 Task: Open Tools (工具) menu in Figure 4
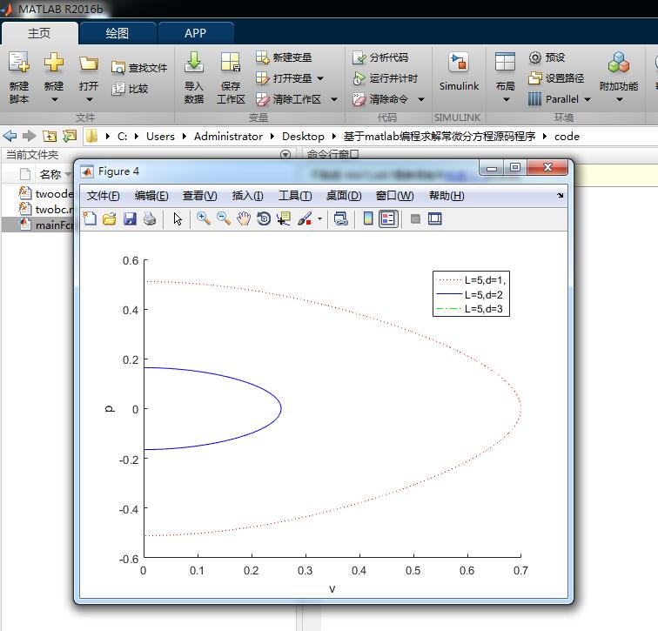point(295,196)
